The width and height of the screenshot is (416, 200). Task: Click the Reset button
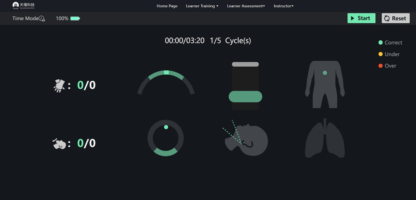[x=395, y=18]
